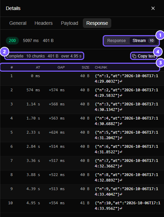
Task: Click the +568 ms gap cell
Action: point(57,104)
